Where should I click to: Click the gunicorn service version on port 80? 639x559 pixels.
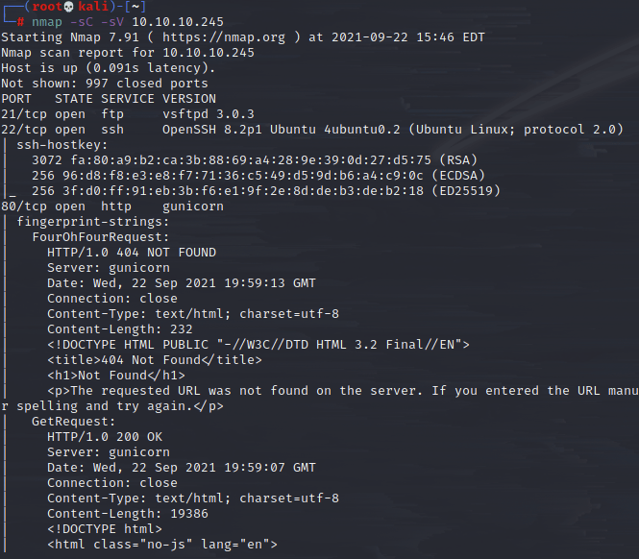193,206
